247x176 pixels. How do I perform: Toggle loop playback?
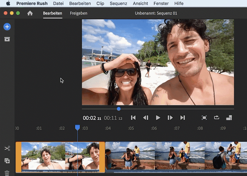click(x=216, y=118)
